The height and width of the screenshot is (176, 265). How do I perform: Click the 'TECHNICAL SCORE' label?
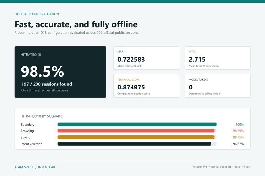click(129, 80)
